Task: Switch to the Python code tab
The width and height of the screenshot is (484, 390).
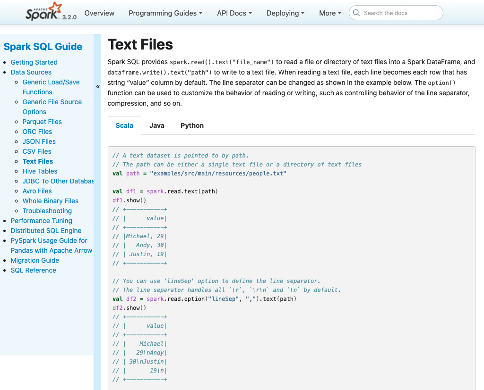Action: (192, 125)
